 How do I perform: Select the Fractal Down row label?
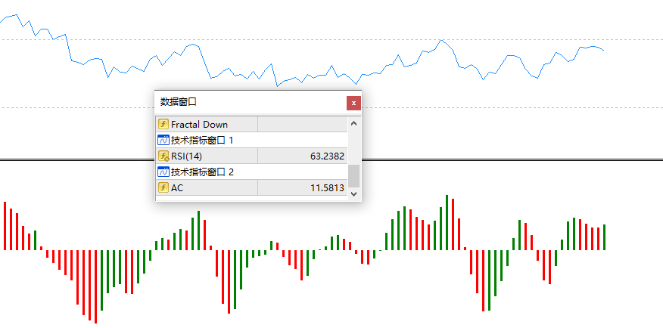click(199, 124)
